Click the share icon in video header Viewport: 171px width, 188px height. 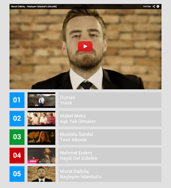coord(154,6)
